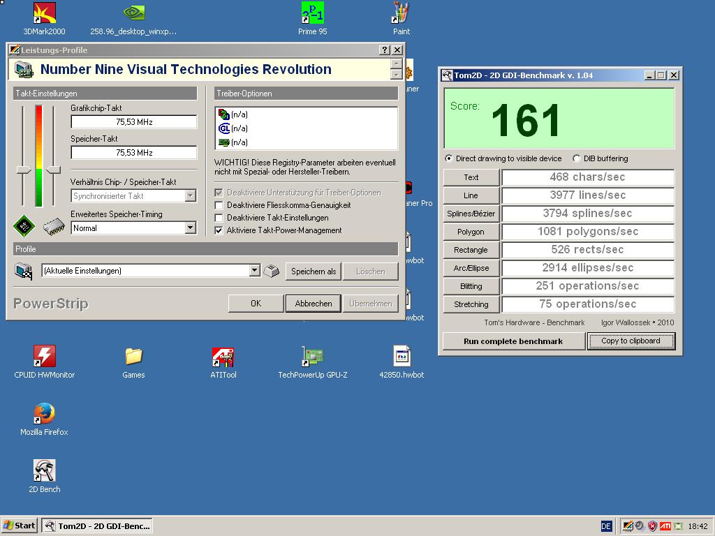Open the Windows Start button
715x536 pixels.
point(20,526)
